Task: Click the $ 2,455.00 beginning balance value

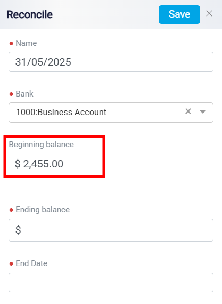Action: (39, 164)
